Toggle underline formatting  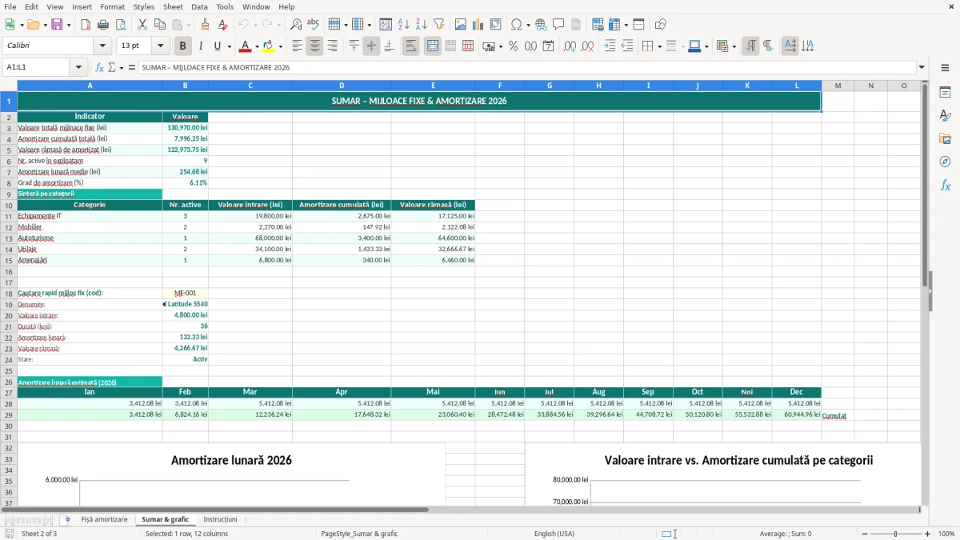pos(218,46)
